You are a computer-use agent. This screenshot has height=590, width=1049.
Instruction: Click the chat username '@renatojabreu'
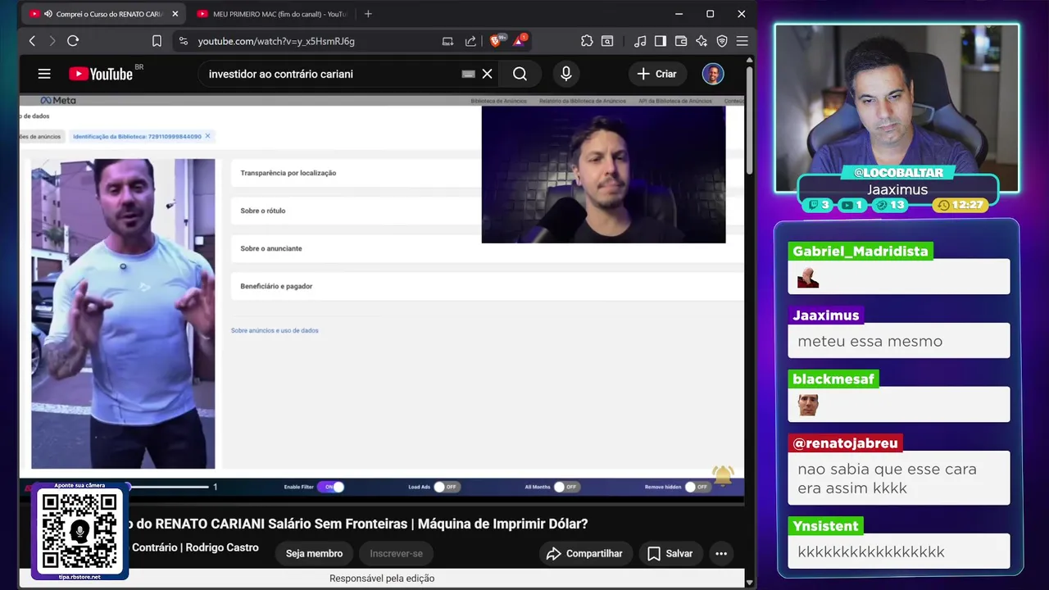pyautogui.click(x=846, y=443)
